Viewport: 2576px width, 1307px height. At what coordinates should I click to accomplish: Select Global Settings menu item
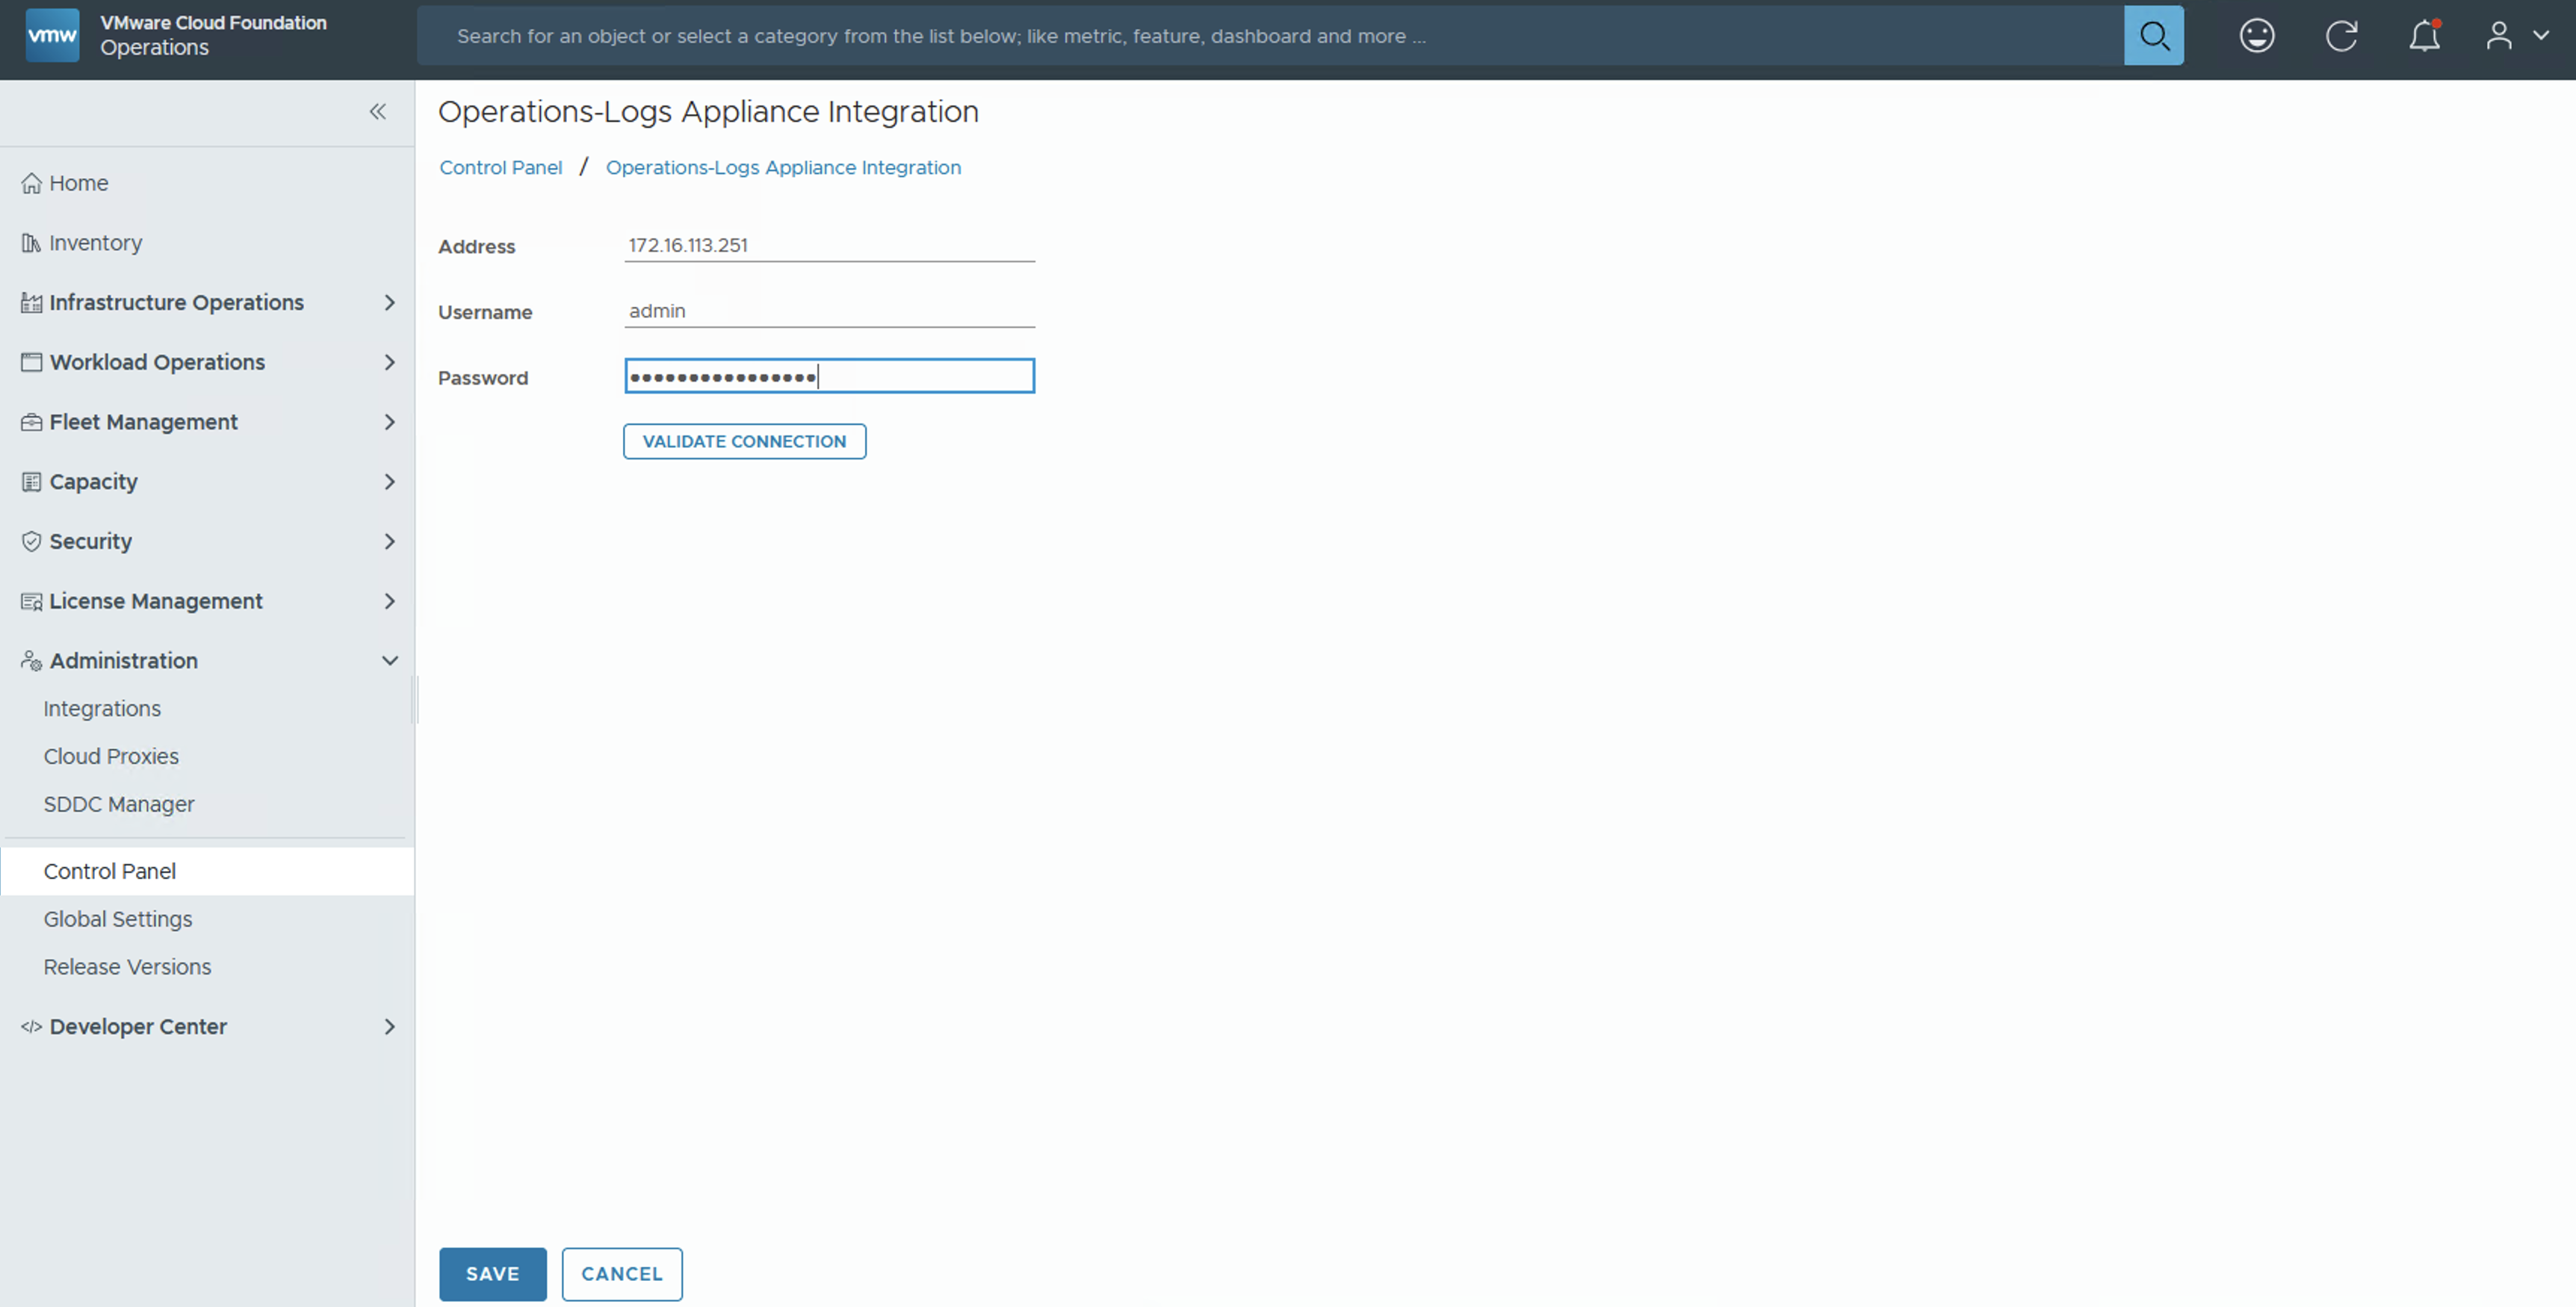pos(118,919)
